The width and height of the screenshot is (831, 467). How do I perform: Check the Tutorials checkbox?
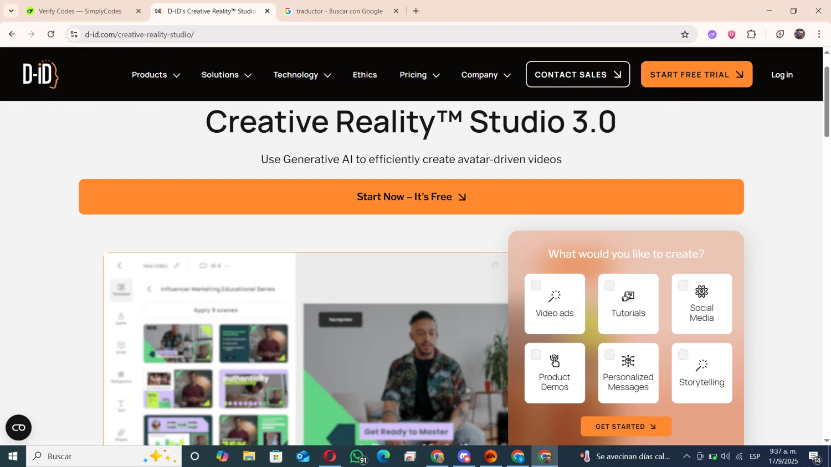609,286
